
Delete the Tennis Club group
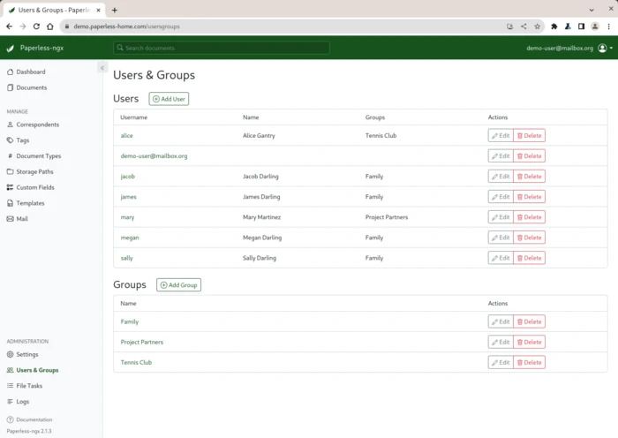530,363
